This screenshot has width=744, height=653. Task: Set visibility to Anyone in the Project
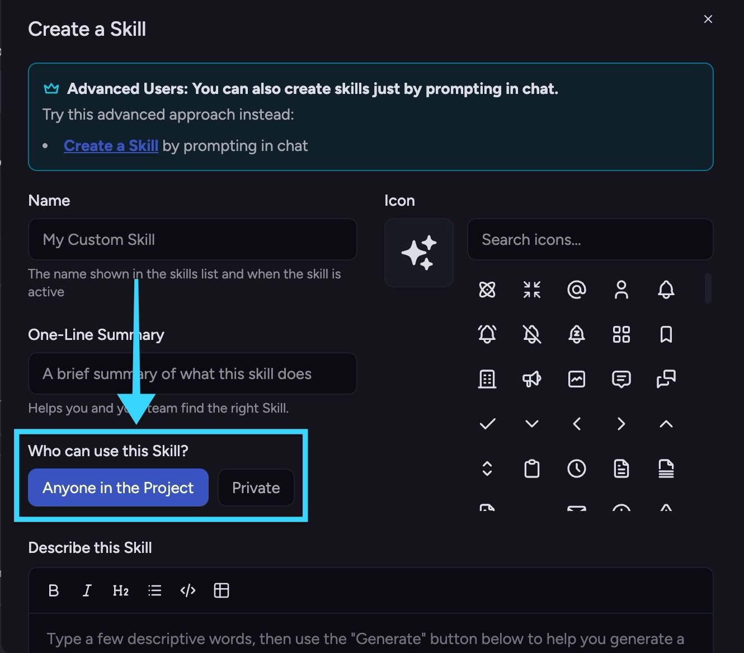click(118, 488)
